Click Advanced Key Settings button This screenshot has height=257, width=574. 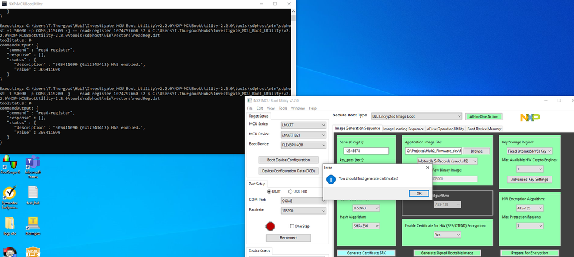529,179
